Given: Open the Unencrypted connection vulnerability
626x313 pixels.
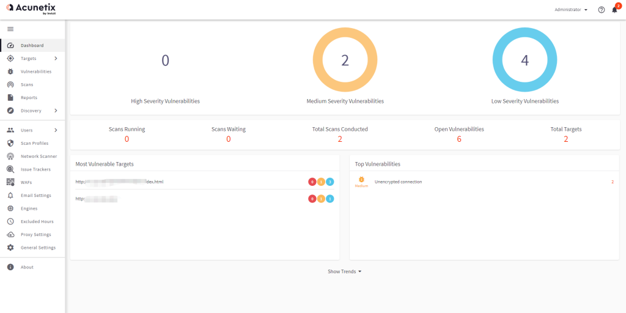Looking at the screenshot, I should [398, 182].
